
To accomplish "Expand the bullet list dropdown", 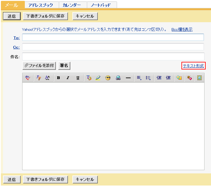I will click(x=148, y=78).
